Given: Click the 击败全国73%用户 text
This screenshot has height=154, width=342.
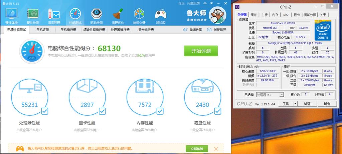Looking at the screenshot, I should [x=29, y=130].
